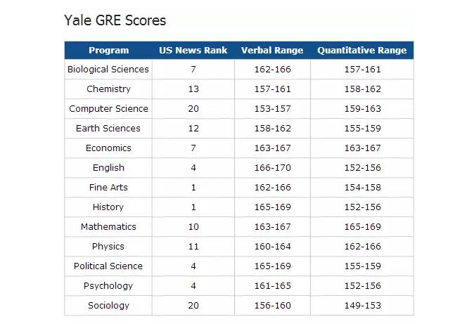Select the History program cell
455x324 pixels.
pyautogui.click(x=108, y=207)
